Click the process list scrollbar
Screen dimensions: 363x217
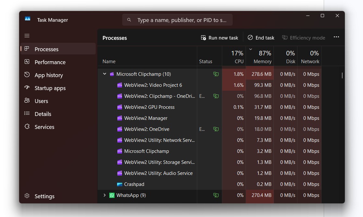342,76
